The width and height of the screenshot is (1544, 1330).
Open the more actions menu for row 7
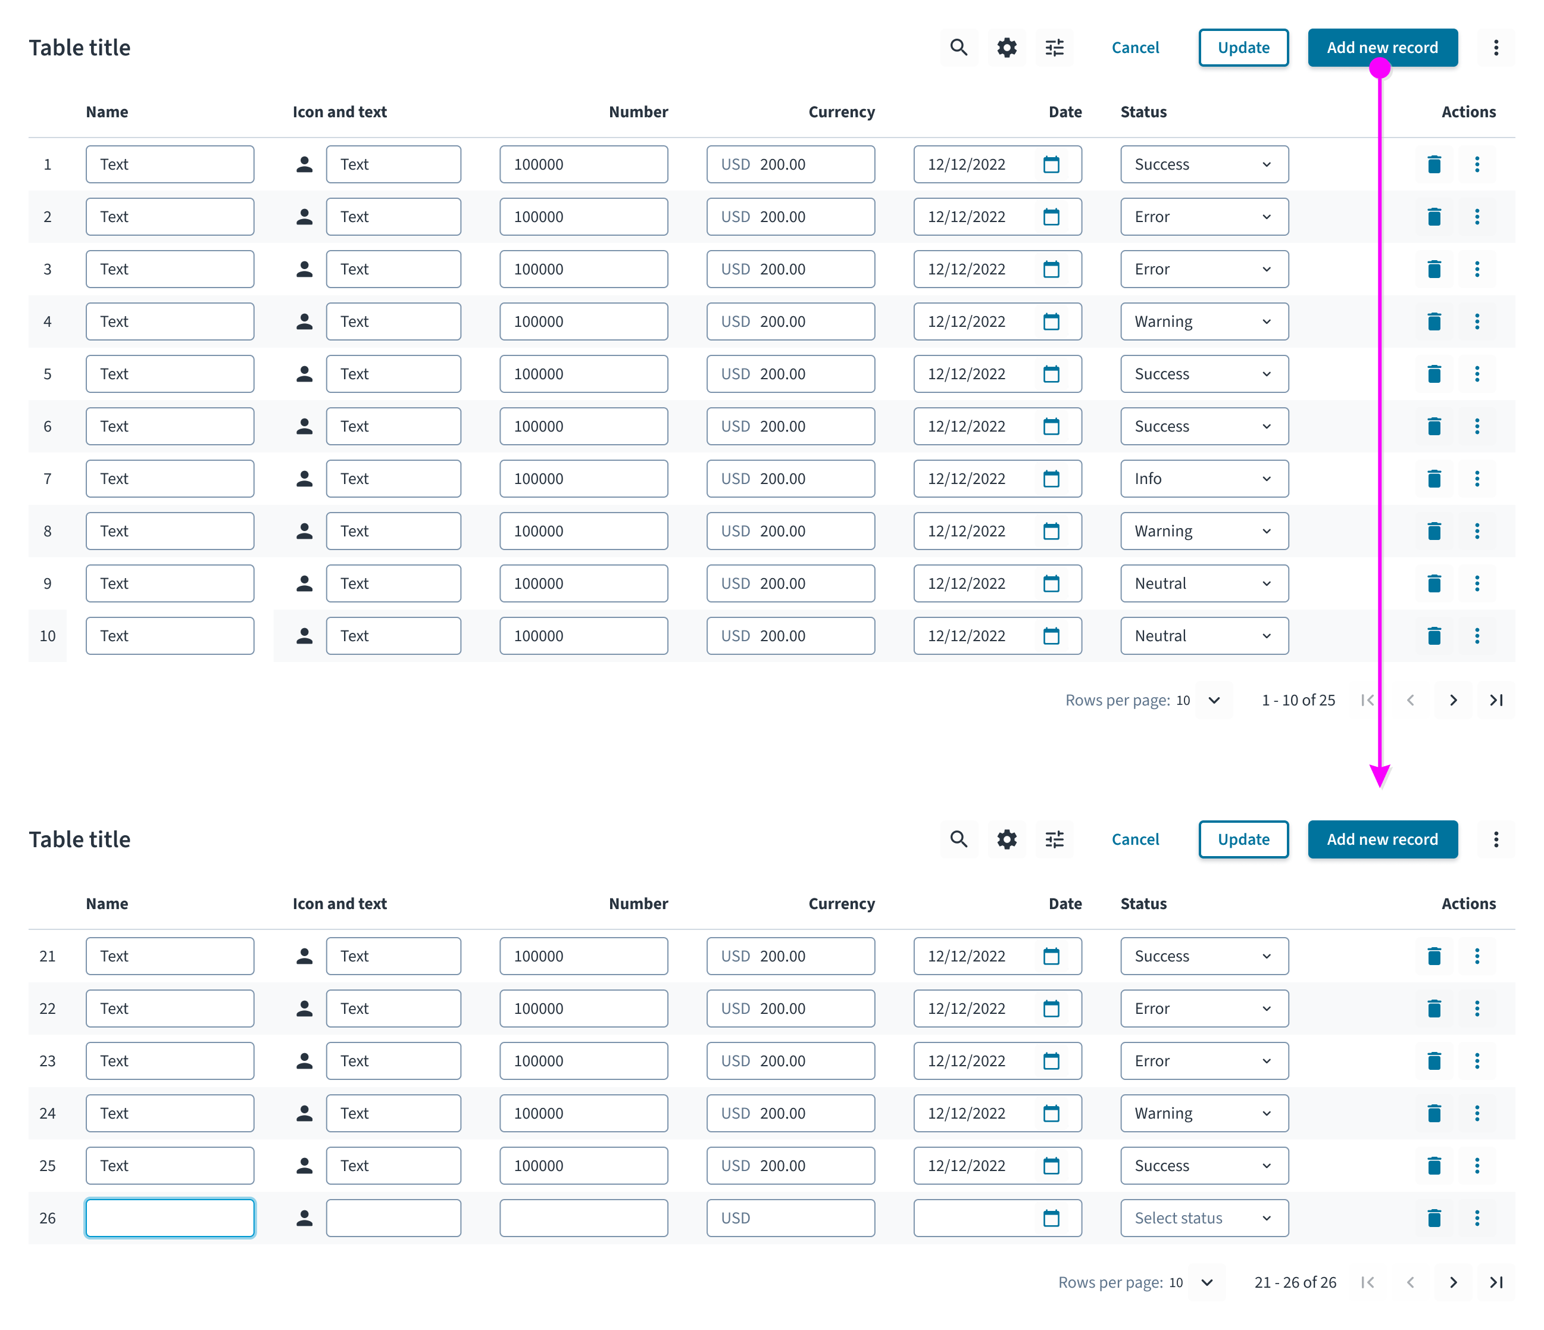click(x=1477, y=479)
